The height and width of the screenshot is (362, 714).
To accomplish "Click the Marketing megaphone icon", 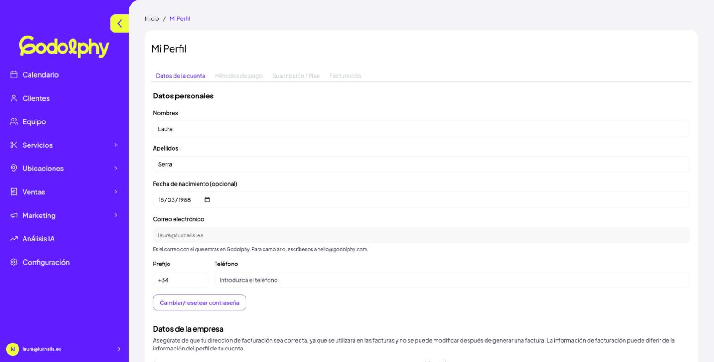I will point(14,216).
